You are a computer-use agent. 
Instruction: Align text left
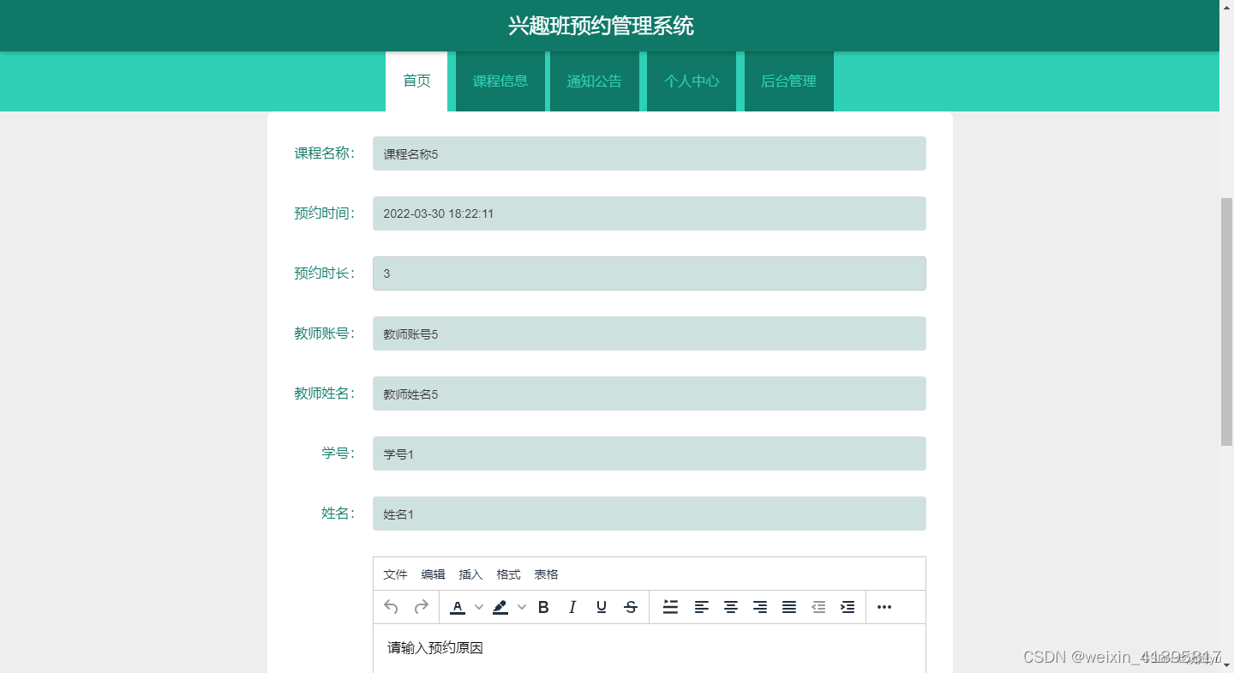pyautogui.click(x=702, y=607)
